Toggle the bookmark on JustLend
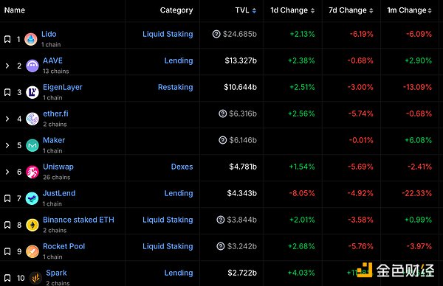443x286 pixels. pos(7,198)
